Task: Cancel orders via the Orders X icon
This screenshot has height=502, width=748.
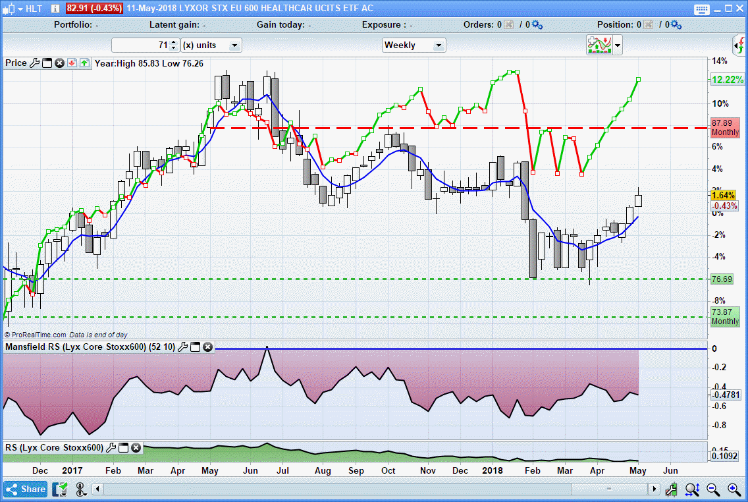Action: 509,25
